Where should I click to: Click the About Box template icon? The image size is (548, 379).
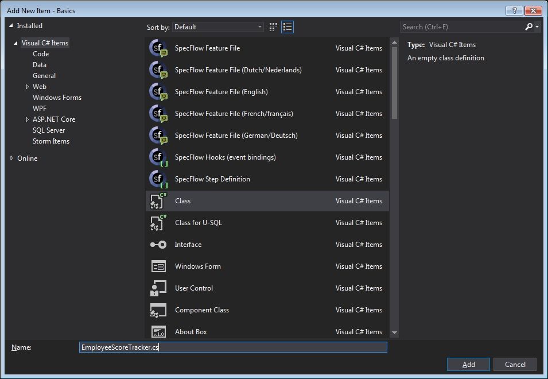(x=158, y=332)
